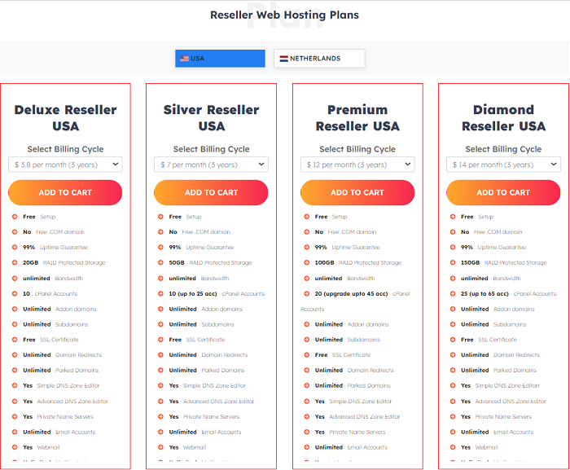This screenshot has height=470, width=570.
Task: Add Diamond Reseller USA to cart
Action: (503, 192)
